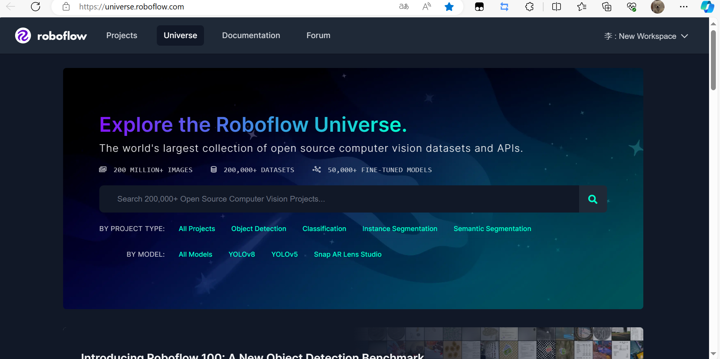Click the 'Explore the Roboflow Universe.' heading
Image resolution: width=720 pixels, height=359 pixels.
(x=253, y=125)
